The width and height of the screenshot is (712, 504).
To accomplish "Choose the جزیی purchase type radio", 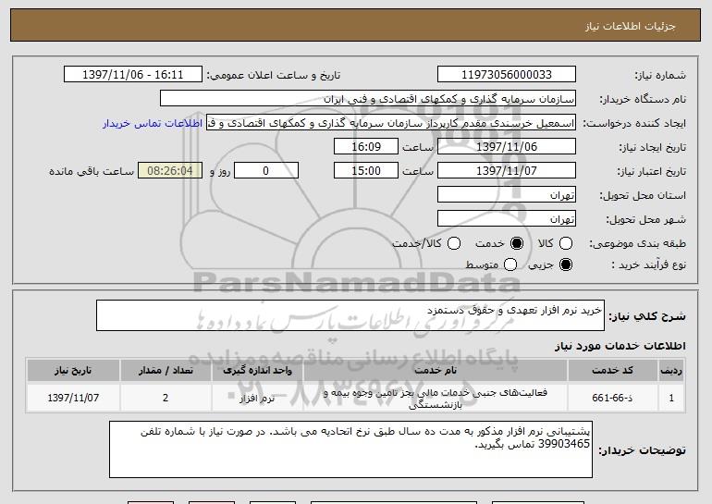I will [x=565, y=264].
